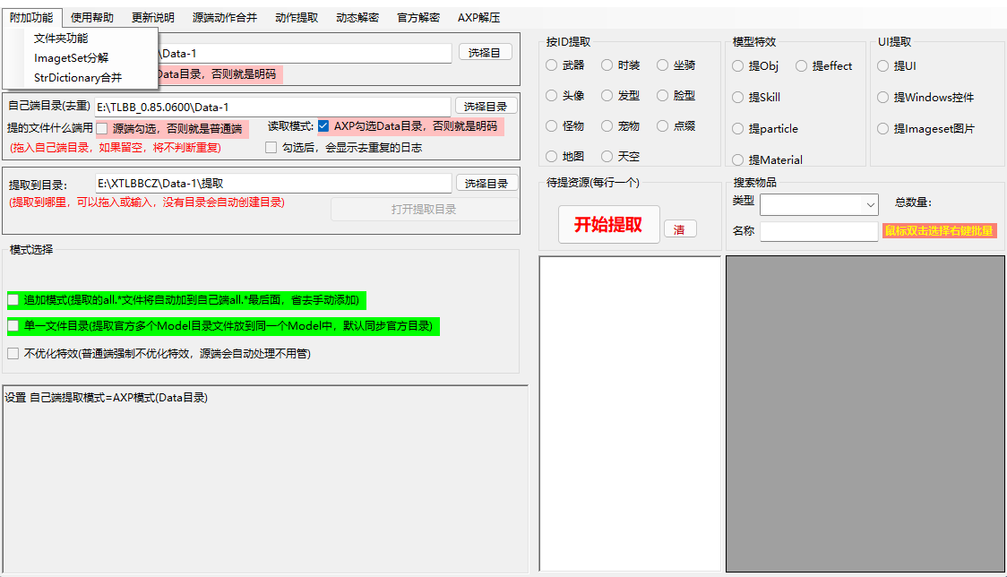The image size is (1007, 577).
Task: Select the 武器 radio button
Action: [552, 65]
